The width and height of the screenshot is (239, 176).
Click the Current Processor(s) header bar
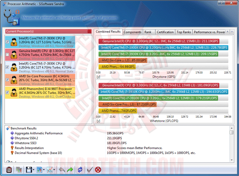(x=48, y=32)
